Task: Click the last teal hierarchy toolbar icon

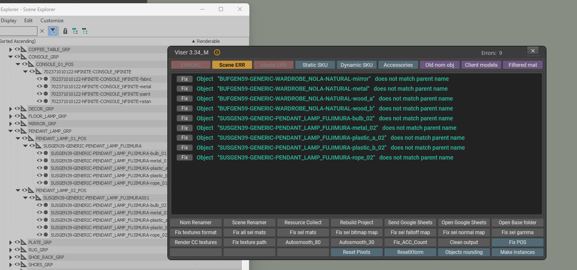Action: coord(84,31)
